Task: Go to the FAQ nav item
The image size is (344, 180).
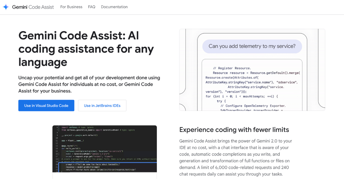Action: [x=91, y=7]
